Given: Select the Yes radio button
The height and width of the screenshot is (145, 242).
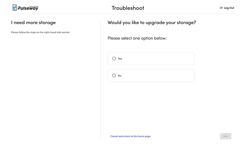Looking at the screenshot, I should 114,59.
